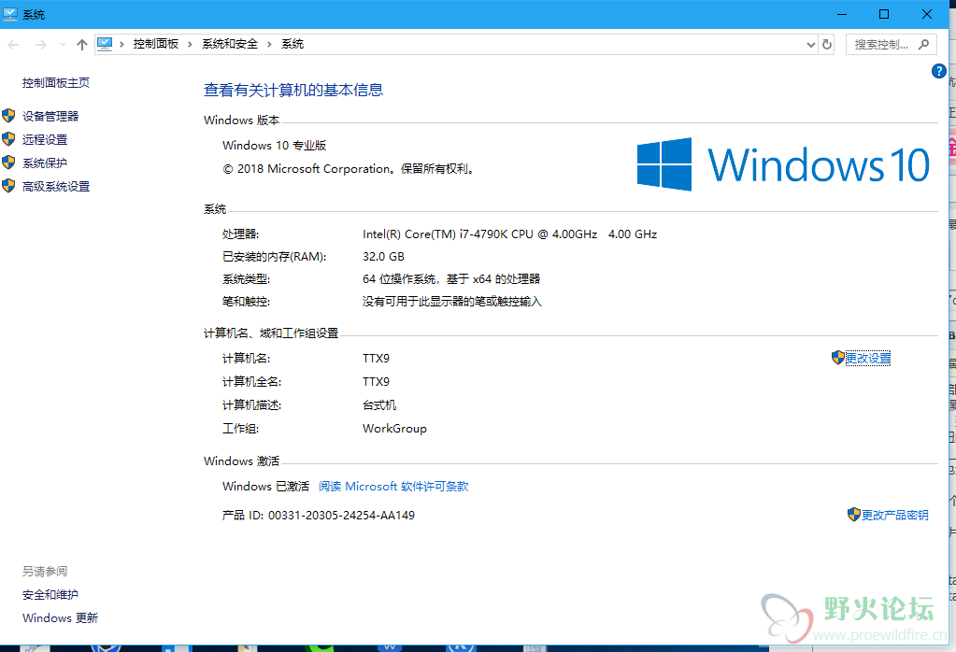Click the WorkGroup workgroup value
956x652 pixels.
394,429
